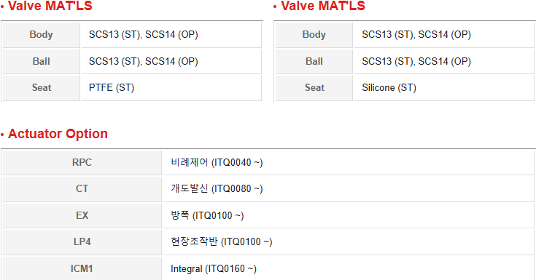536x280 pixels.
Task: Click the Ball label in right table
Action: [x=314, y=61]
